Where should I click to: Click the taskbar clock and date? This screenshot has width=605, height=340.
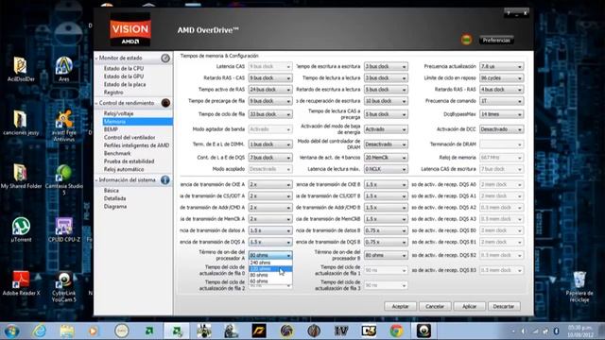tap(580, 331)
